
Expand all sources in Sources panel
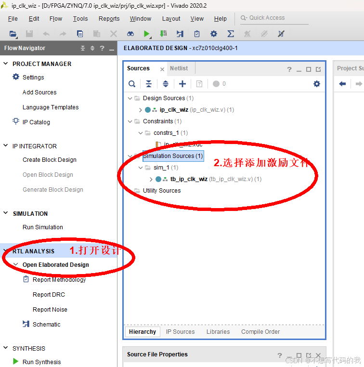(166, 84)
